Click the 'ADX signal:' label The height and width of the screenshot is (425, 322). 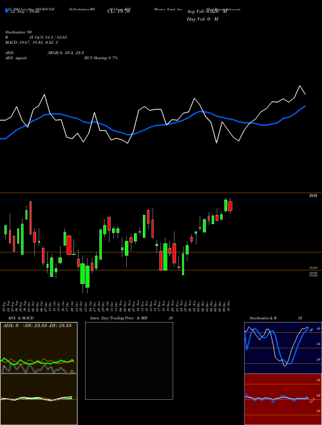(x=16, y=58)
